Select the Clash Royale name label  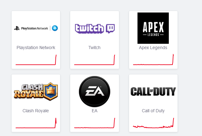point(36,111)
